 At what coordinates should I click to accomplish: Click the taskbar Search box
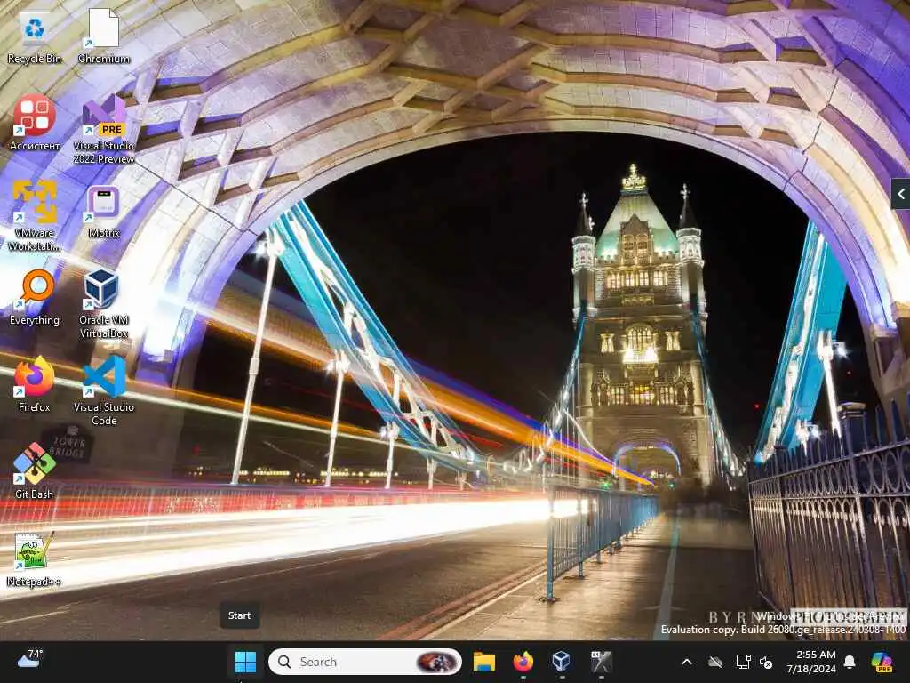pyautogui.click(x=365, y=662)
